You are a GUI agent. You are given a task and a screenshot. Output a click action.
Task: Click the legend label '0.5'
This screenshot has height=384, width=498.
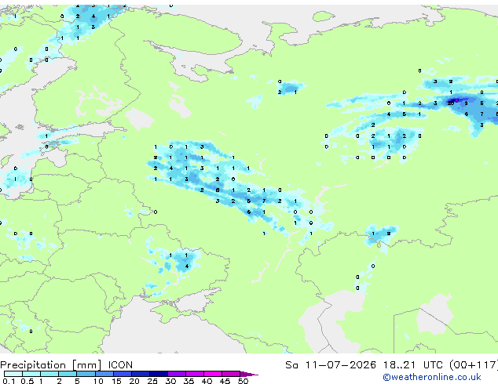click(27, 381)
